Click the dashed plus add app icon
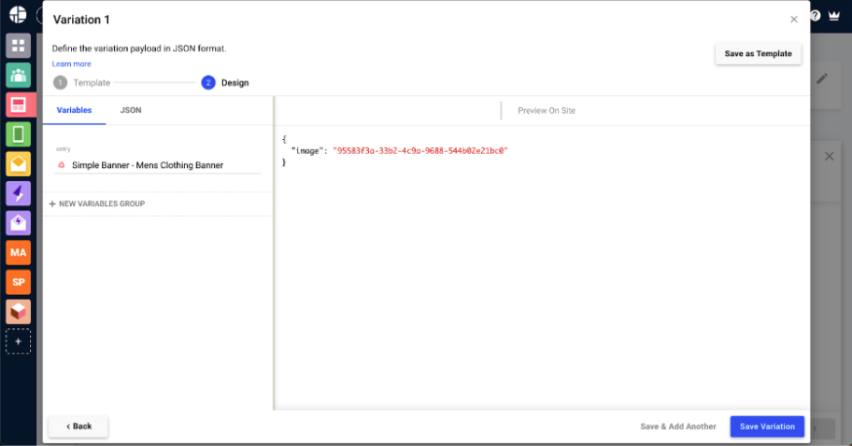This screenshot has width=852, height=446. [18, 341]
